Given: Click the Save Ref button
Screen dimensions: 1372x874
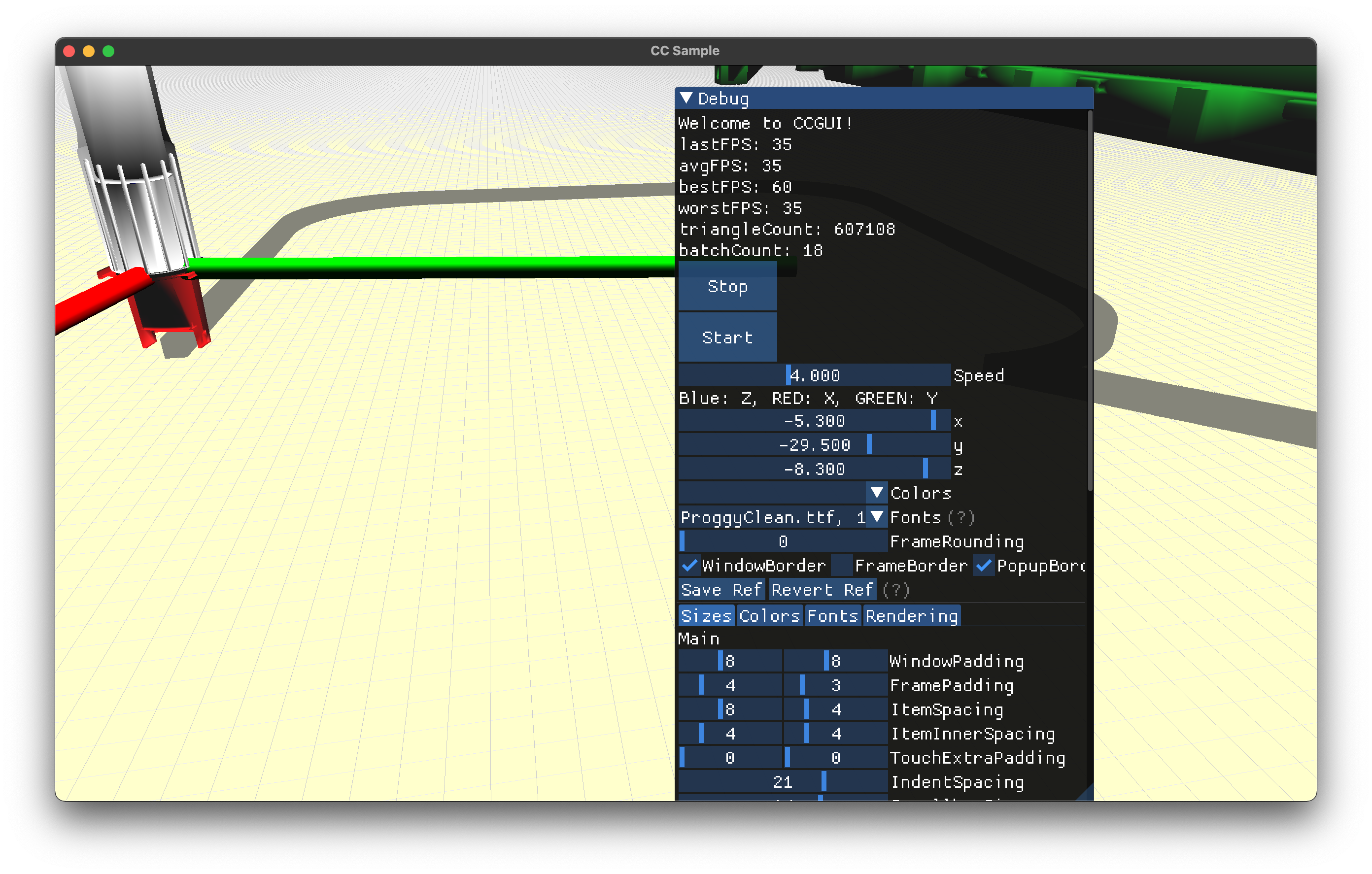Looking at the screenshot, I should [721, 590].
